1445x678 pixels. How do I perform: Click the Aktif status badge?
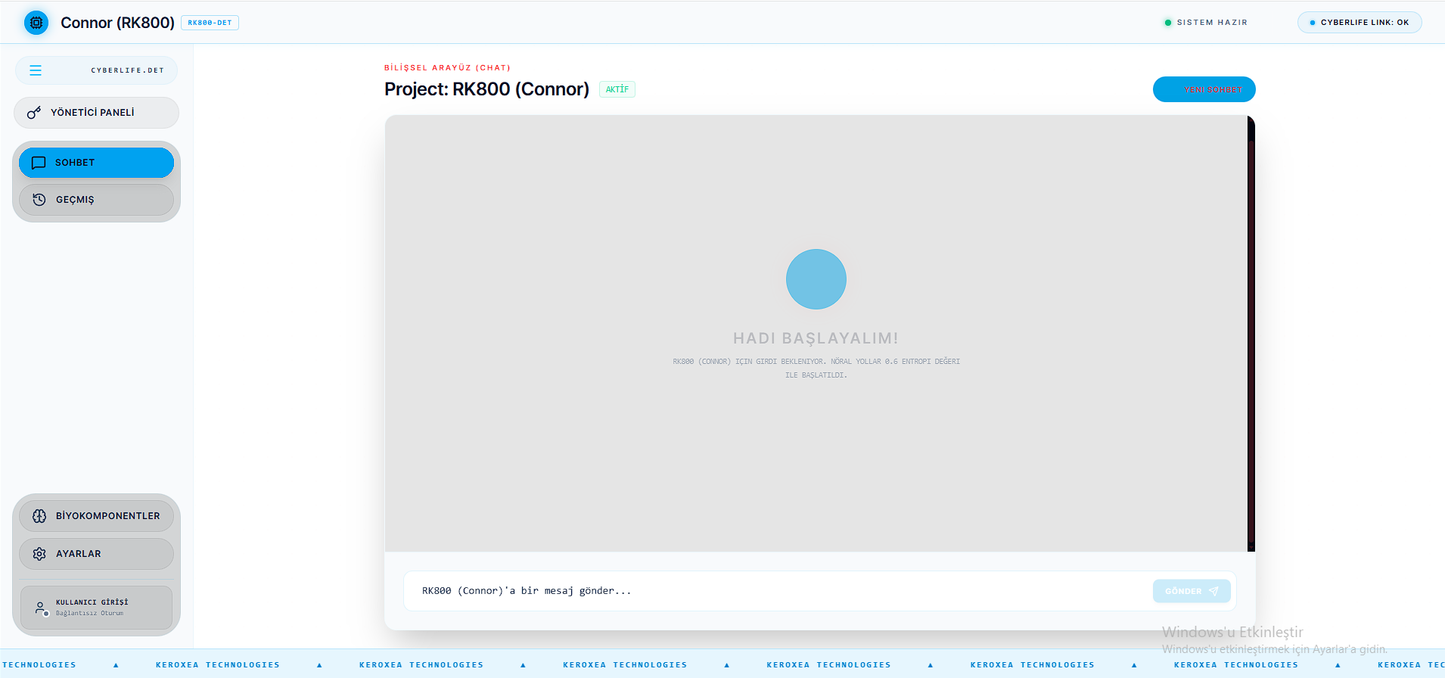[x=617, y=89]
